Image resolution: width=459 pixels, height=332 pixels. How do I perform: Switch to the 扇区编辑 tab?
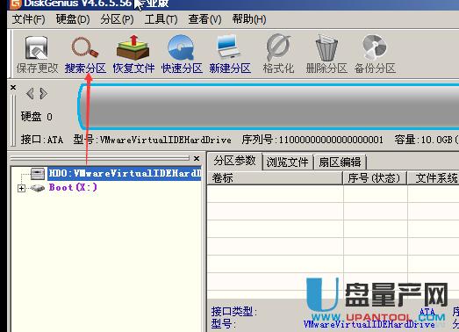tap(340, 162)
